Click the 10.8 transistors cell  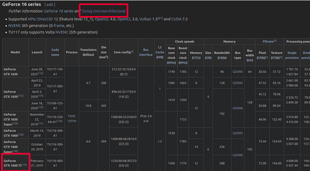[88, 105]
